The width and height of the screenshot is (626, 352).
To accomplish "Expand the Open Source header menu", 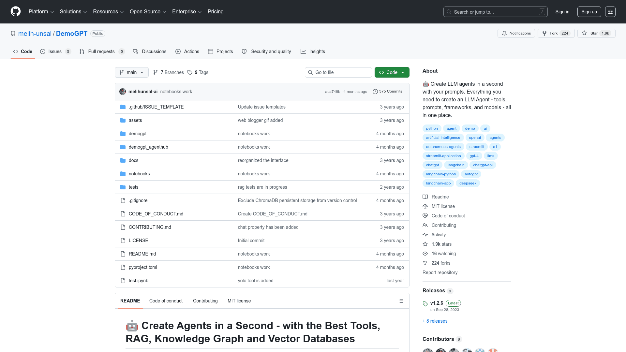I will 148,12.
